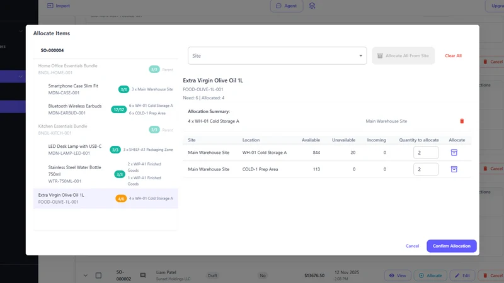
Task: Edit quantity field for COLD-1 Prep Area
Action: (426, 169)
